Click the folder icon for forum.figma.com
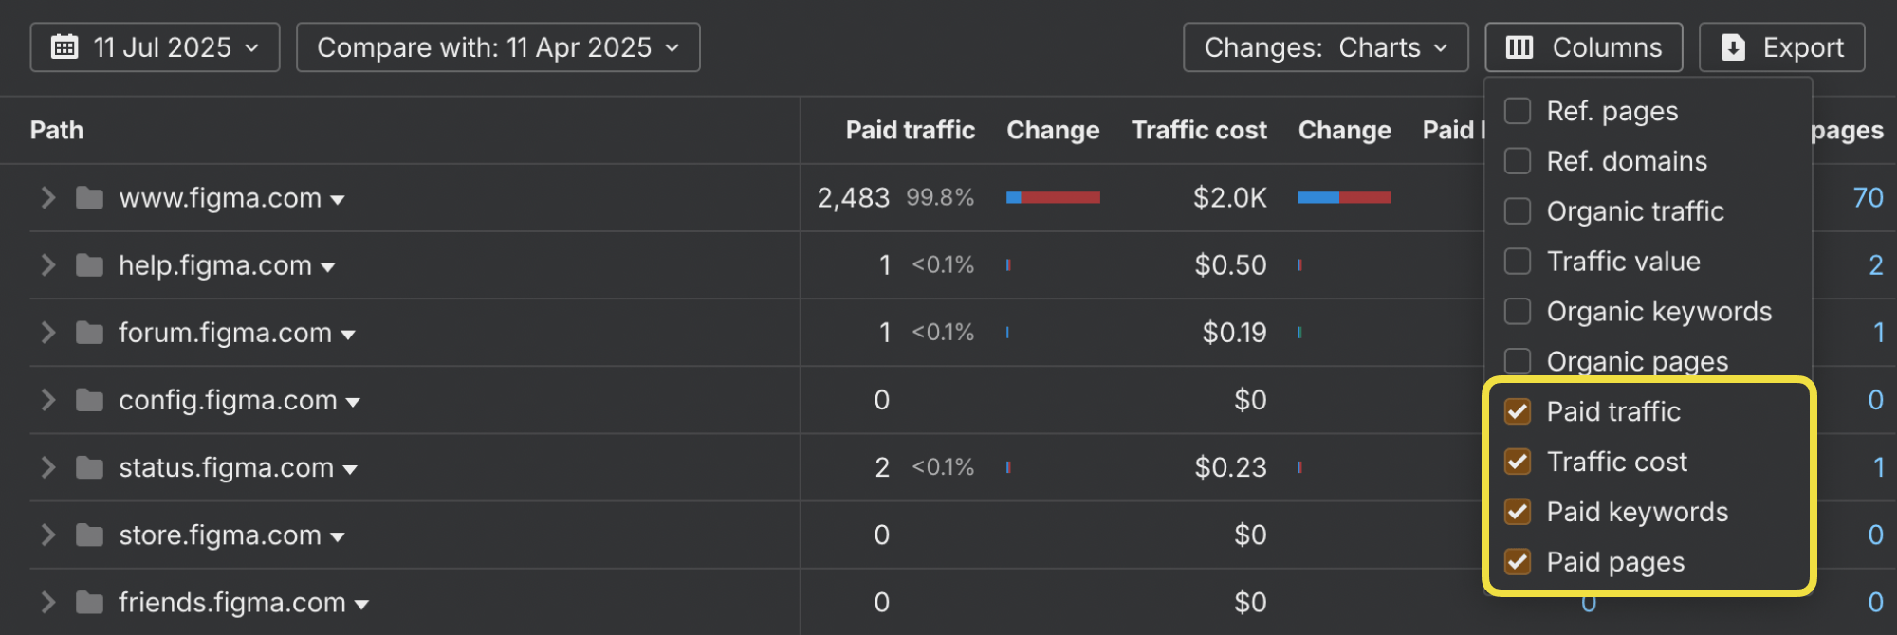 pos(89,333)
